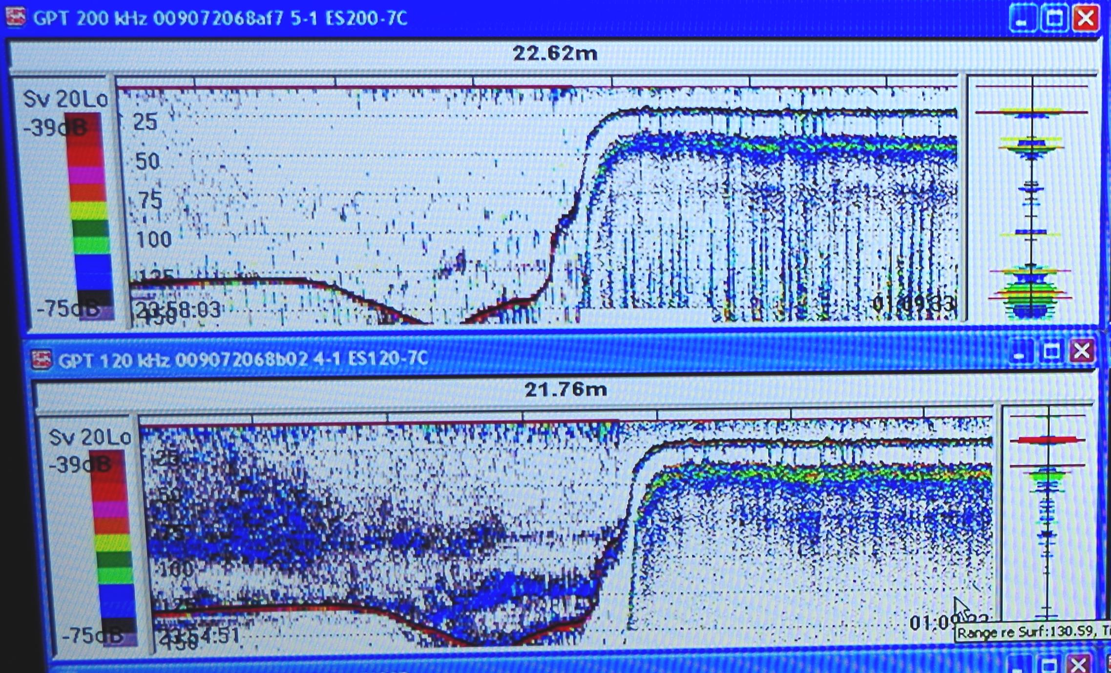Click the scope view beside the 200 kHz echogram

click(x=1031, y=198)
